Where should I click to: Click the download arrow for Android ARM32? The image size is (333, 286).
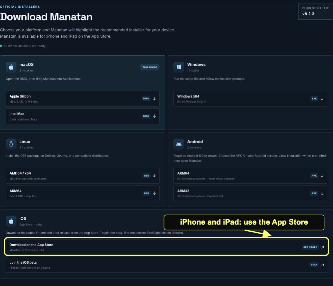tap(322, 193)
